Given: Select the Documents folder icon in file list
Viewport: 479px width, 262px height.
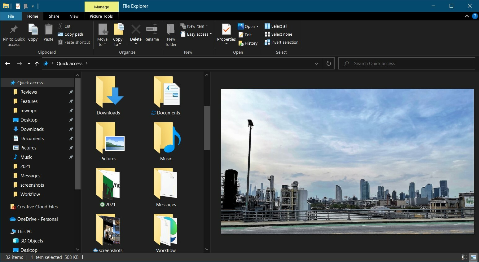Looking at the screenshot, I should [166, 92].
